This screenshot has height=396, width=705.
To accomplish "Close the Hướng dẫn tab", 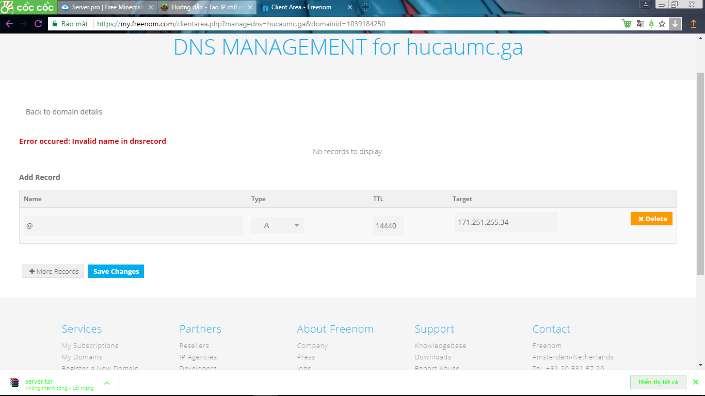I will 250,7.
